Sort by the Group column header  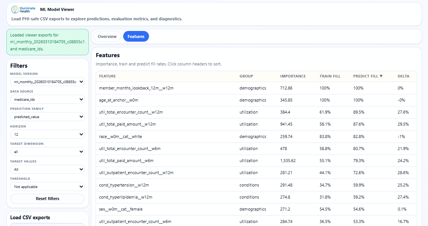point(246,76)
